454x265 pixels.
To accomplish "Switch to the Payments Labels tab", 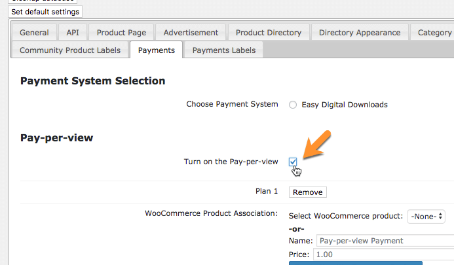I will 223,50.
